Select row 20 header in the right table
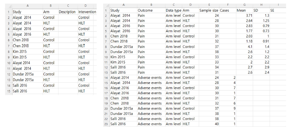Screen dimensions: 294x129 (x=106, y=108)
